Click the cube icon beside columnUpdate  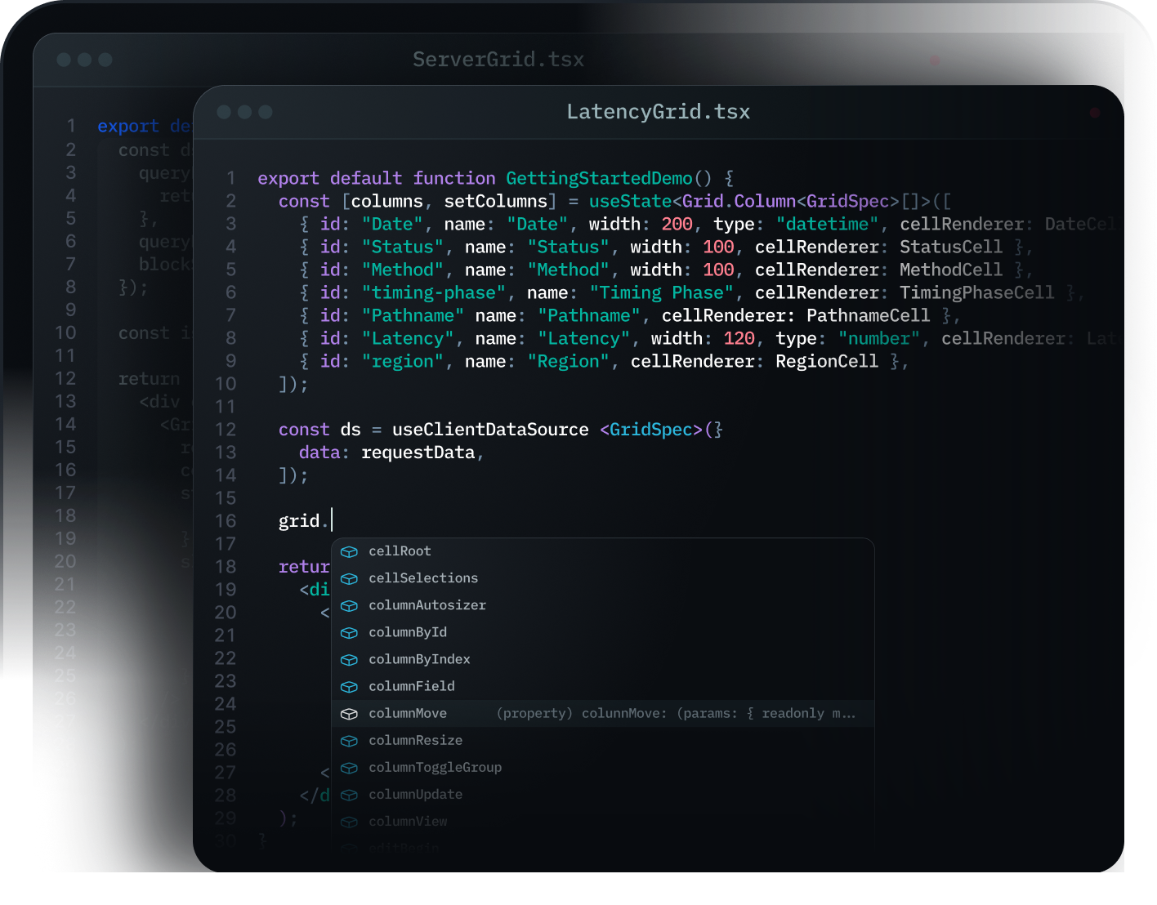coord(349,795)
